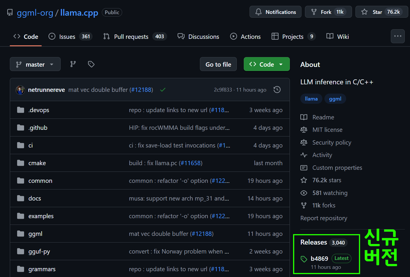This screenshot has height=277, width=410.
Task: Open the ggml-org owner link
Action: point(35,13)
